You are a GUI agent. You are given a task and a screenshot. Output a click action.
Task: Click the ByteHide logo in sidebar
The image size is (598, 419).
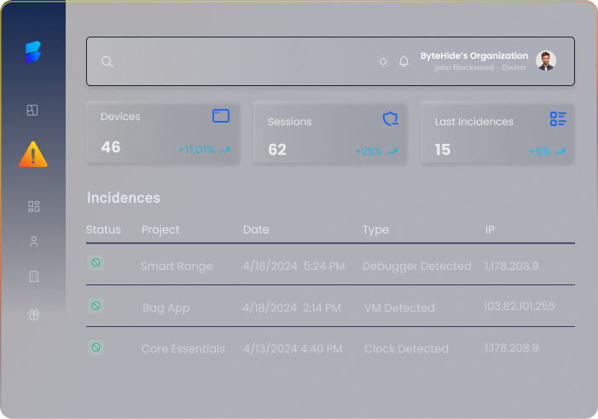33,52
